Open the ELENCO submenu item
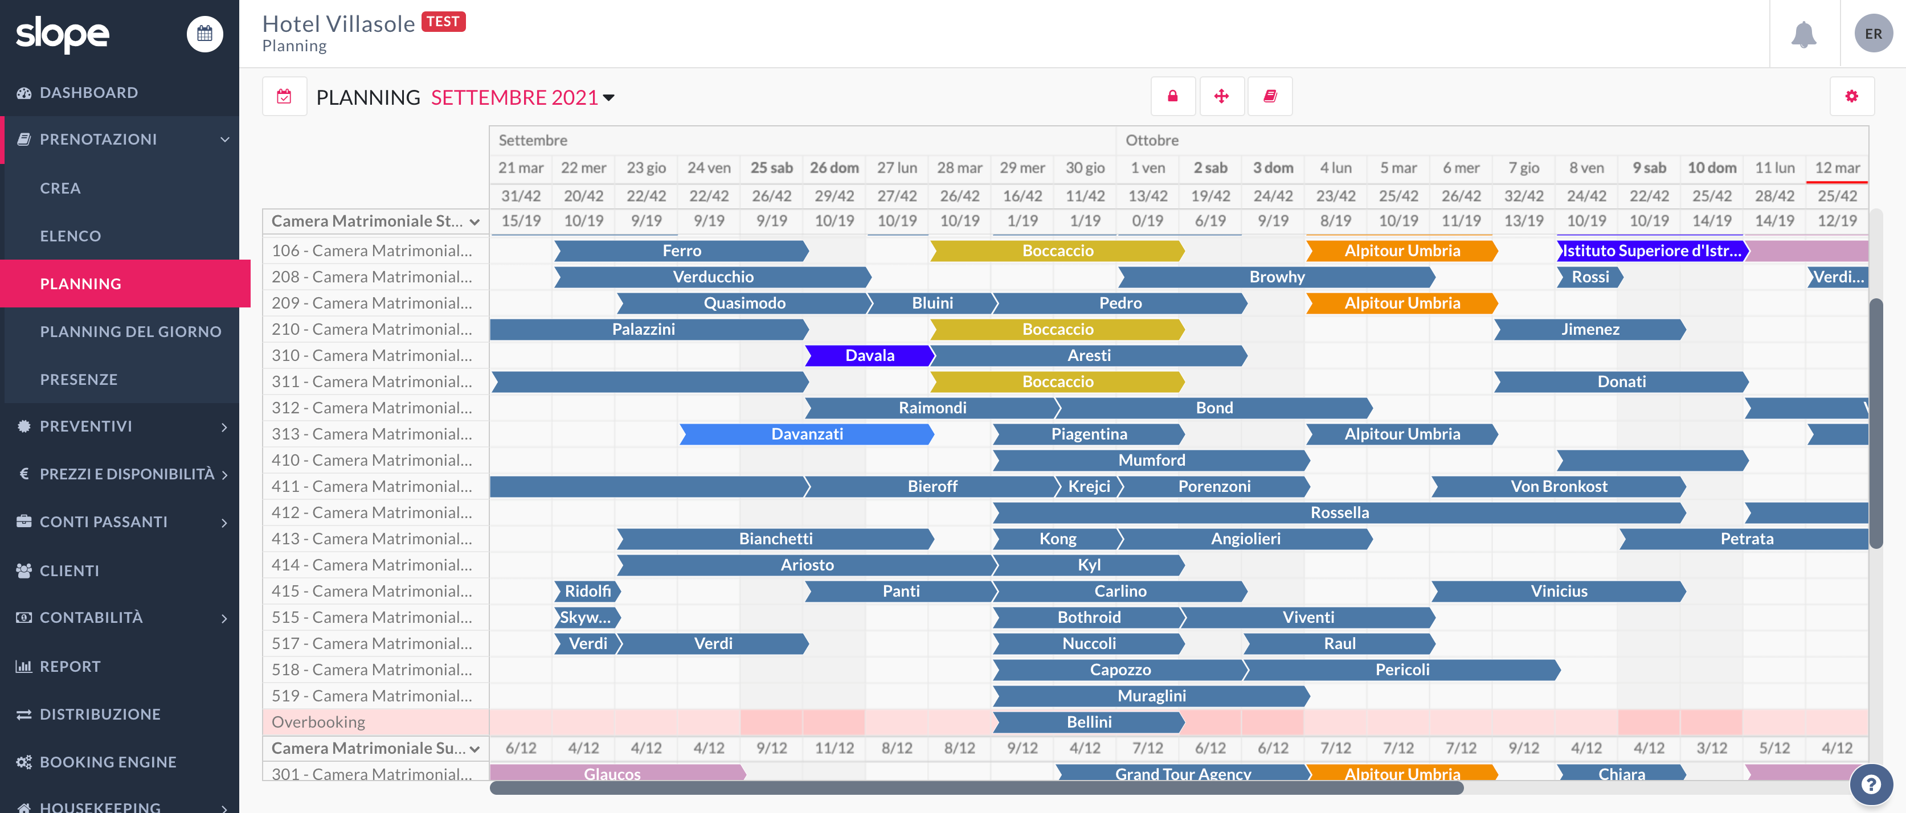Image resolution: width=1906 pixels, height=813 pixels. 70,236
